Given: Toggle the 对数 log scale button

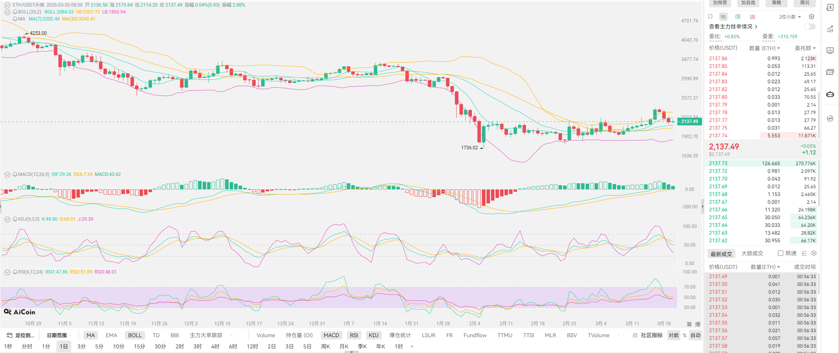Looking at the screenshot, I should click(x=673, y=335).
